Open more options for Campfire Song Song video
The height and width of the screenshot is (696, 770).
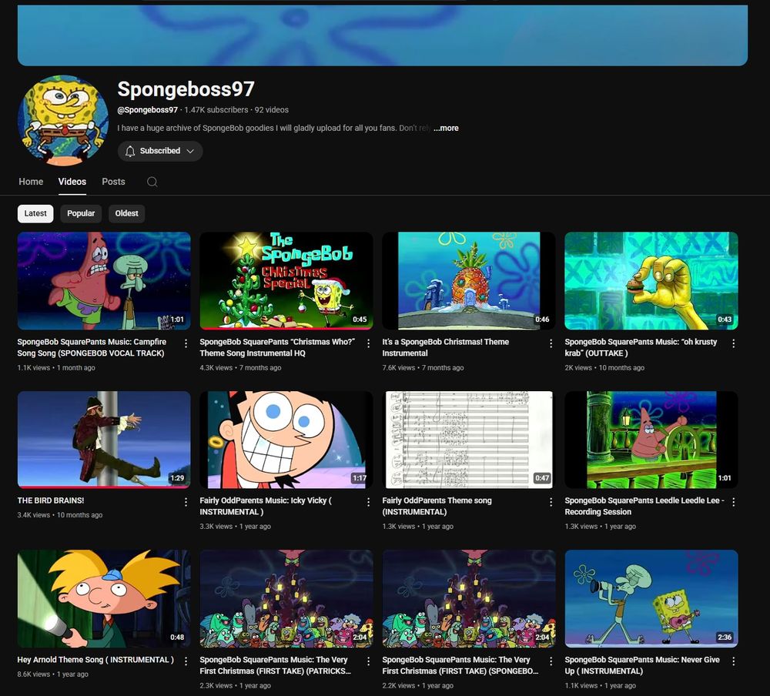tap(186, 343)
